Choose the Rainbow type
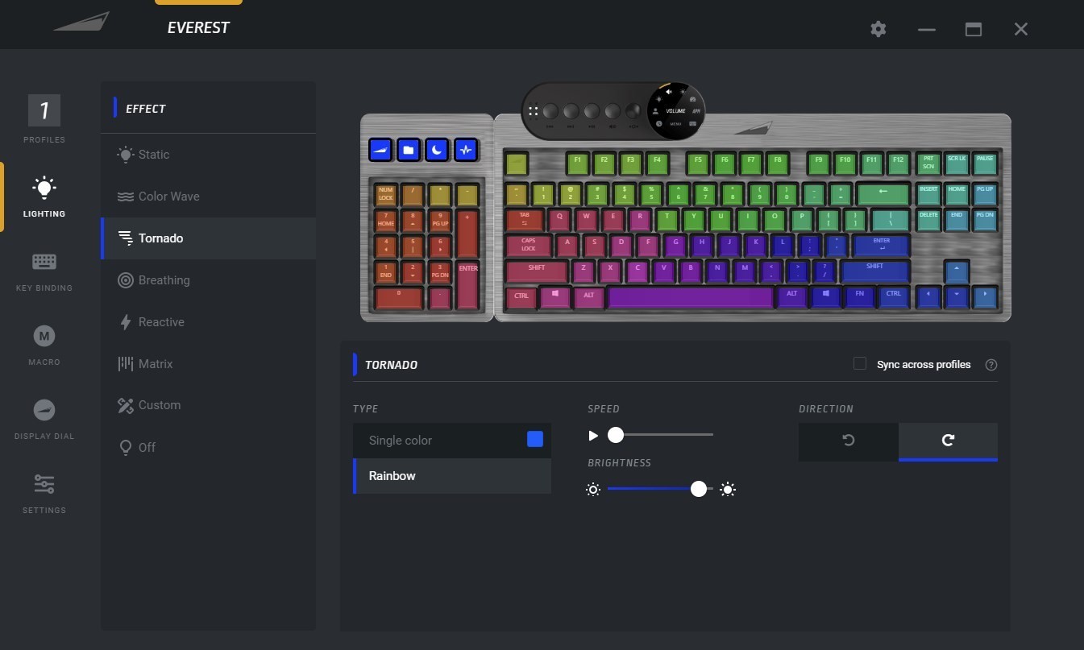 [x=452, y=476]
